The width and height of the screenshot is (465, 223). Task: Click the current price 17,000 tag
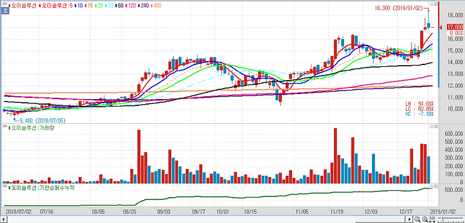[x=454, y=27]
